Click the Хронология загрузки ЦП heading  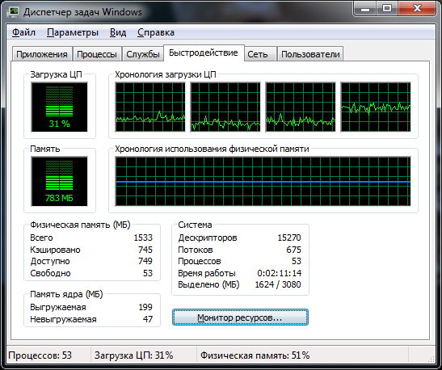[166, 74]
